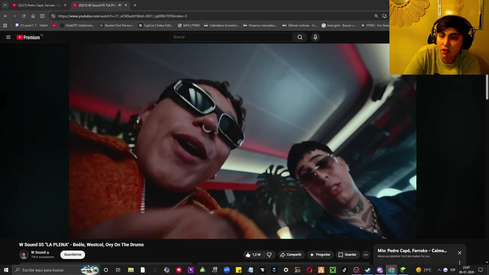Mute the W Sound tab audio icon
Image resolution: width=489 pixels, height=275 pixels.
coord(120,5)
